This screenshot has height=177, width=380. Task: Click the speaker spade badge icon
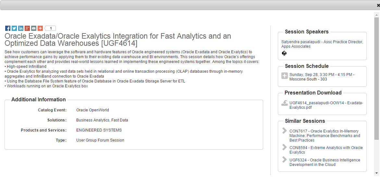[x=284, y=53]
